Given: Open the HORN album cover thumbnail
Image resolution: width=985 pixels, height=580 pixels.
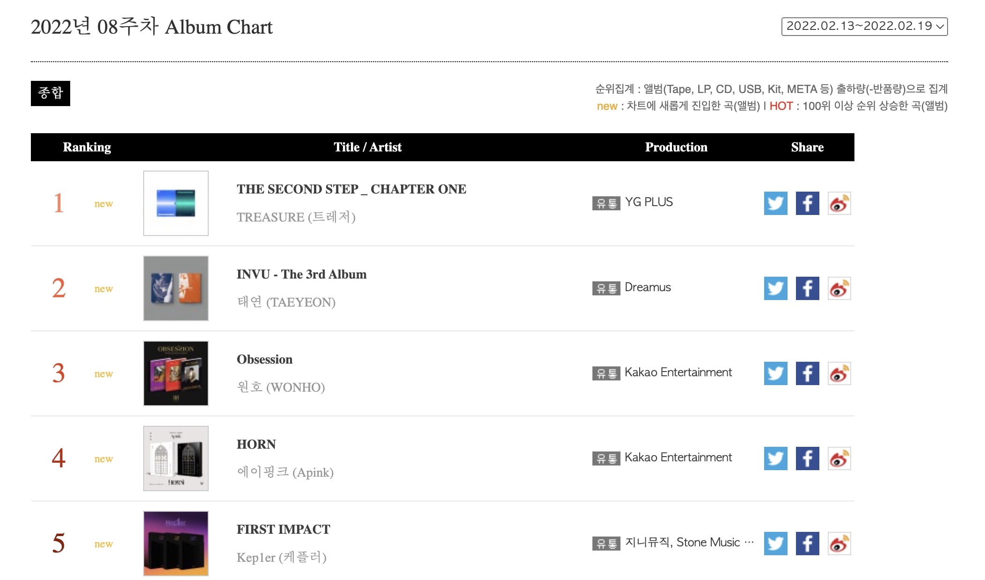Looking at the screenshot, I should point(176,458).
